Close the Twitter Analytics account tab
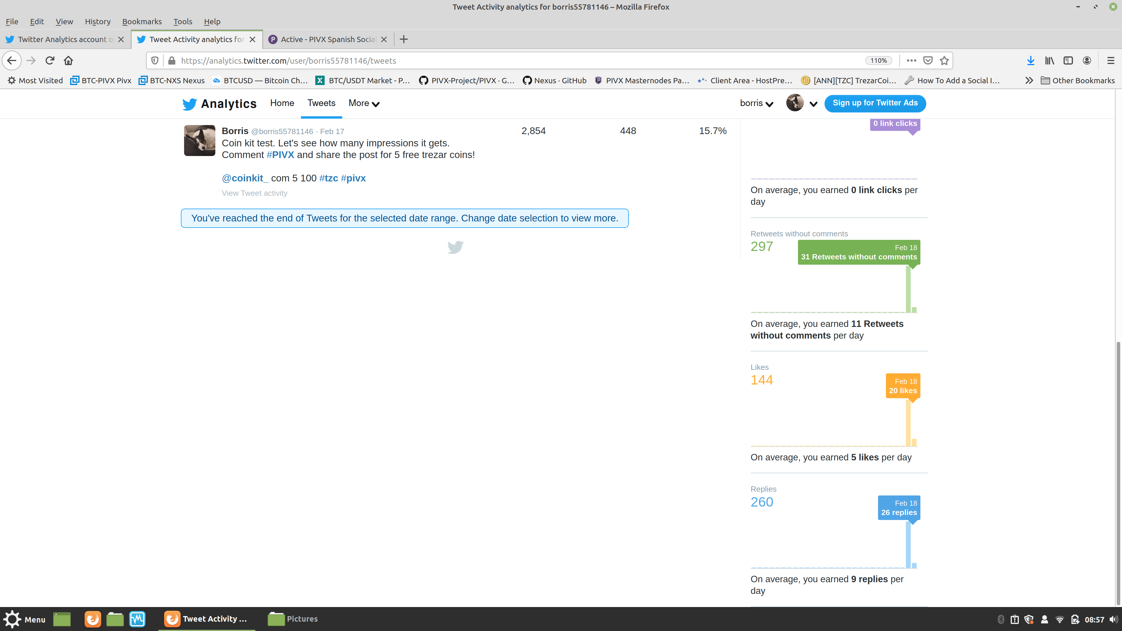Image resolution: width=1122 pixels, height=631 pixels. (x=121, y=39)
